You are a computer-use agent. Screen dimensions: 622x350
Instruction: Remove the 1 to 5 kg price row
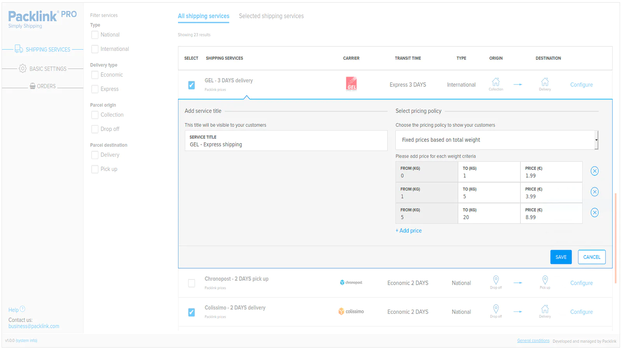(x=594, y=192)
